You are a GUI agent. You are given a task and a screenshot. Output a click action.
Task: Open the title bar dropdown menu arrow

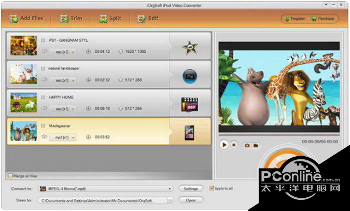(x=326, y=4)
